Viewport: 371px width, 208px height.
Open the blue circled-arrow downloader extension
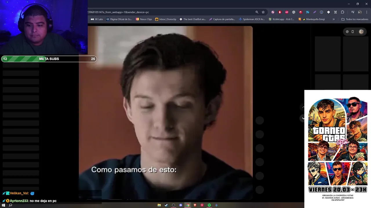coord(321,12)
